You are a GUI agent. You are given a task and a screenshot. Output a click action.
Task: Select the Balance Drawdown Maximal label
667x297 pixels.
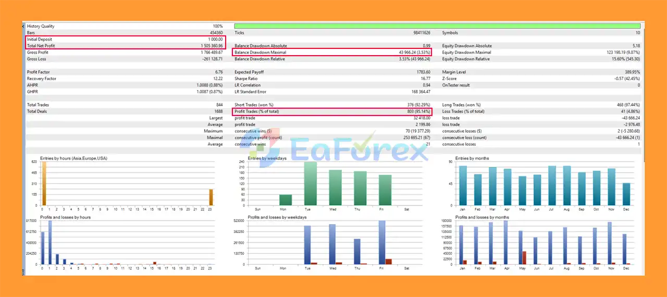point(260,53)
